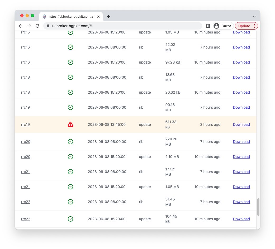
Task: Click the 177.21 MB size cell
Action: tap(170, 172)
